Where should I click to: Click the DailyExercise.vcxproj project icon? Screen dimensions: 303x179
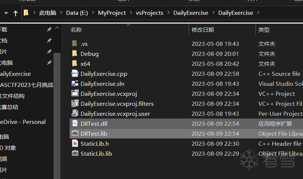tap(75, 94)
